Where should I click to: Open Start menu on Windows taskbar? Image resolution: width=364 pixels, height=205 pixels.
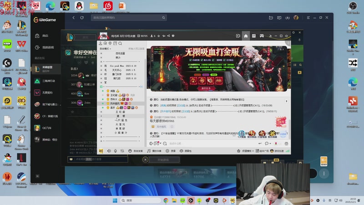tap(115, 200)
